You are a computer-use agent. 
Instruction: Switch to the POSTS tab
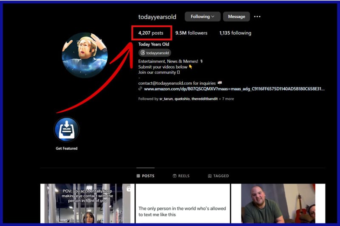point(145,176)
